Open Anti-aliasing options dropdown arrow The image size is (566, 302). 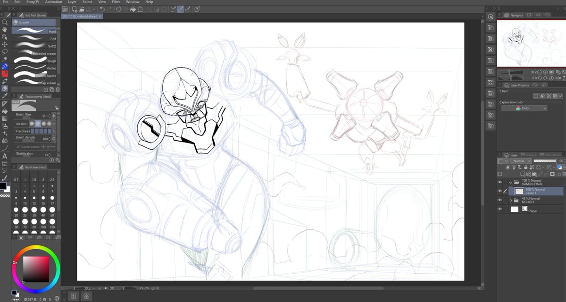point(54,124)
